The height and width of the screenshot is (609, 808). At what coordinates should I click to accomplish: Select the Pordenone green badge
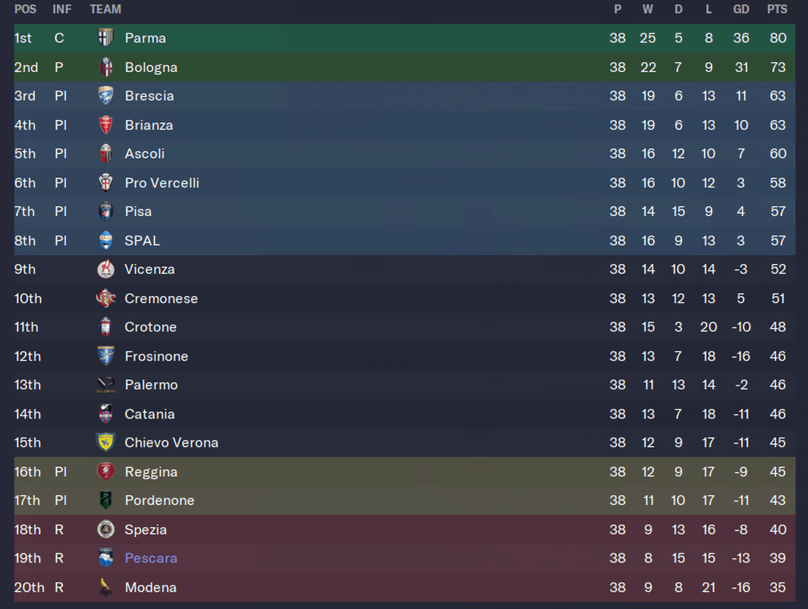pyautogui.click(x=105, y=500)
